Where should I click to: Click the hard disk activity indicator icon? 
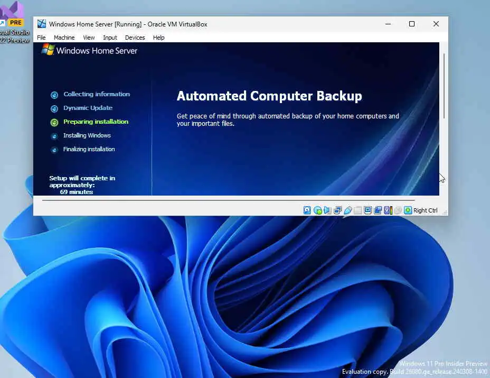[x=307, y=210]
